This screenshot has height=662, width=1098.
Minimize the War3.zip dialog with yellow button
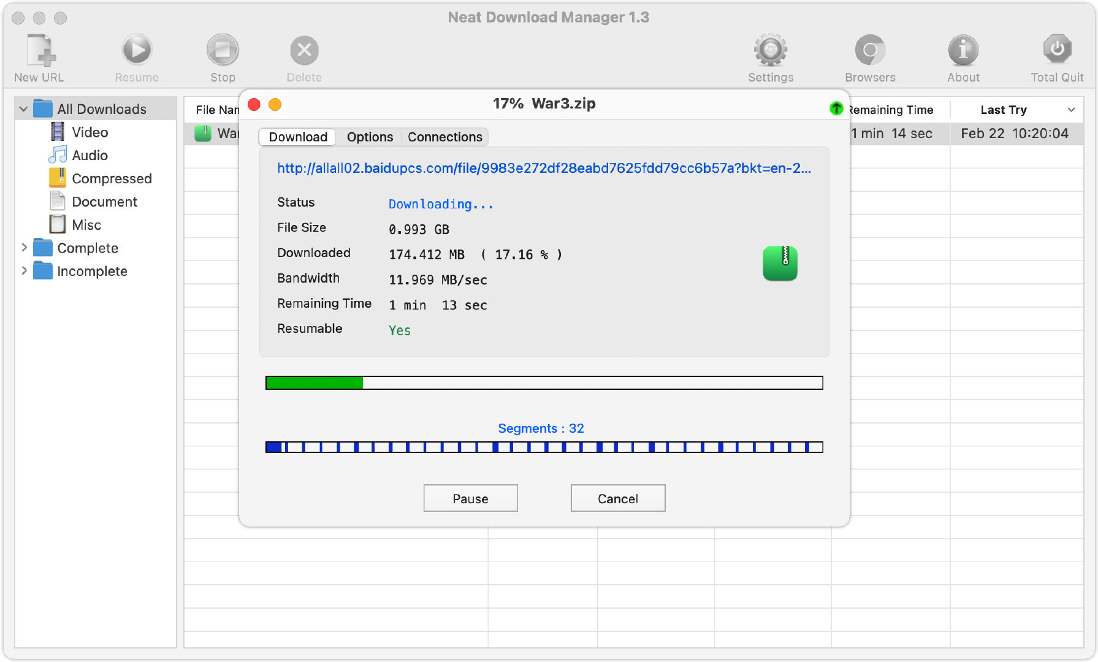275,105
